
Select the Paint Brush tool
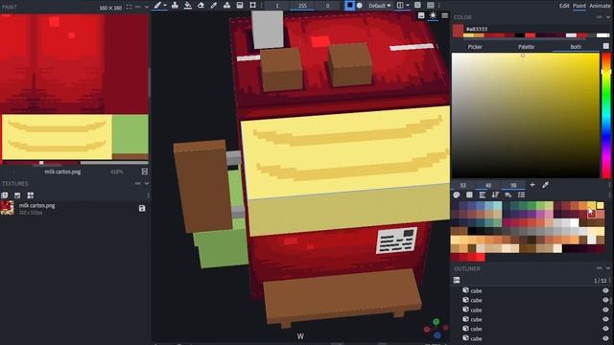tap(157, 5)
